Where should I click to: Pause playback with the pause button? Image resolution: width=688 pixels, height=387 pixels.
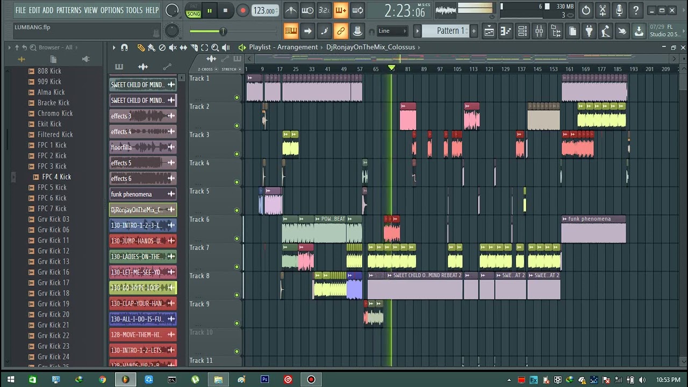click(x=209, y=10)
